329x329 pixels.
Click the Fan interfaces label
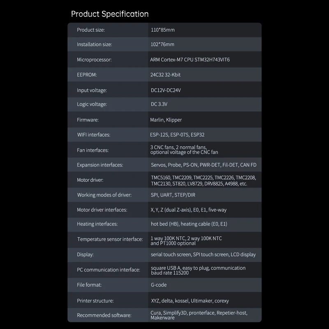point(93,151)
